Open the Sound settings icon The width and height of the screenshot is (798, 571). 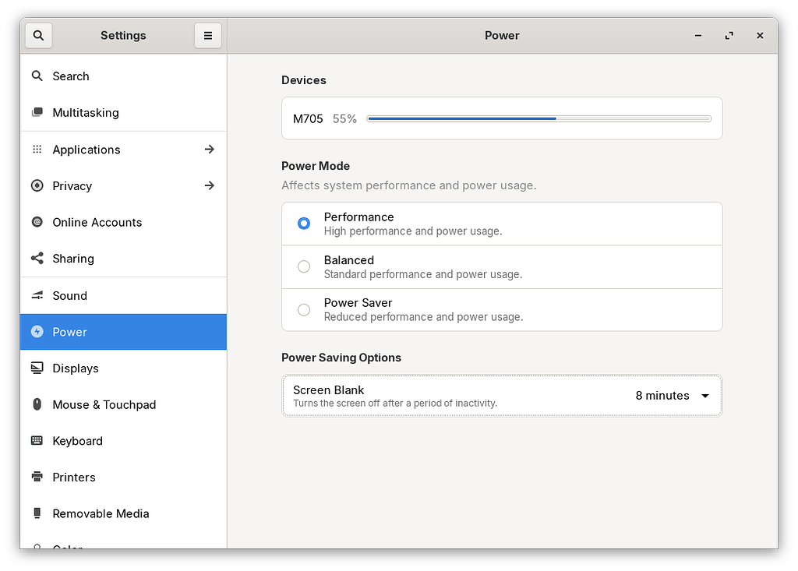click(37, 295)
